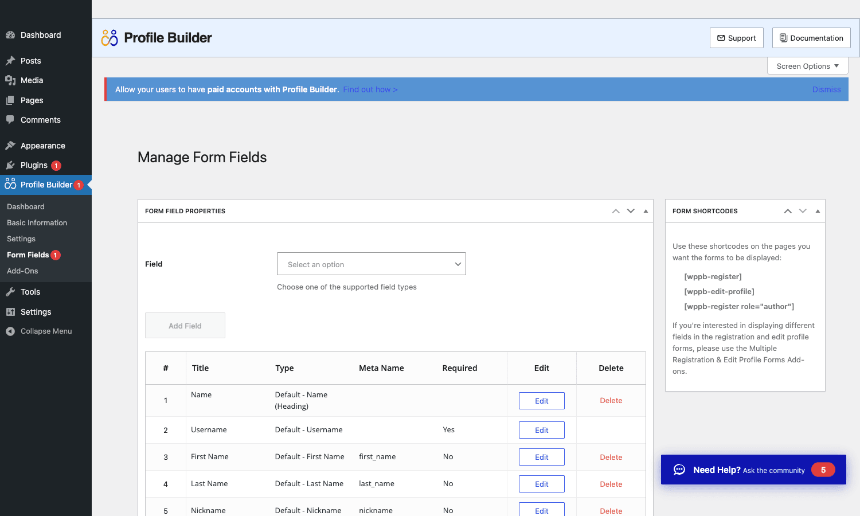Click the Tools wrench icon
Screen dimensions: 860x516
(x=10, y=292)
